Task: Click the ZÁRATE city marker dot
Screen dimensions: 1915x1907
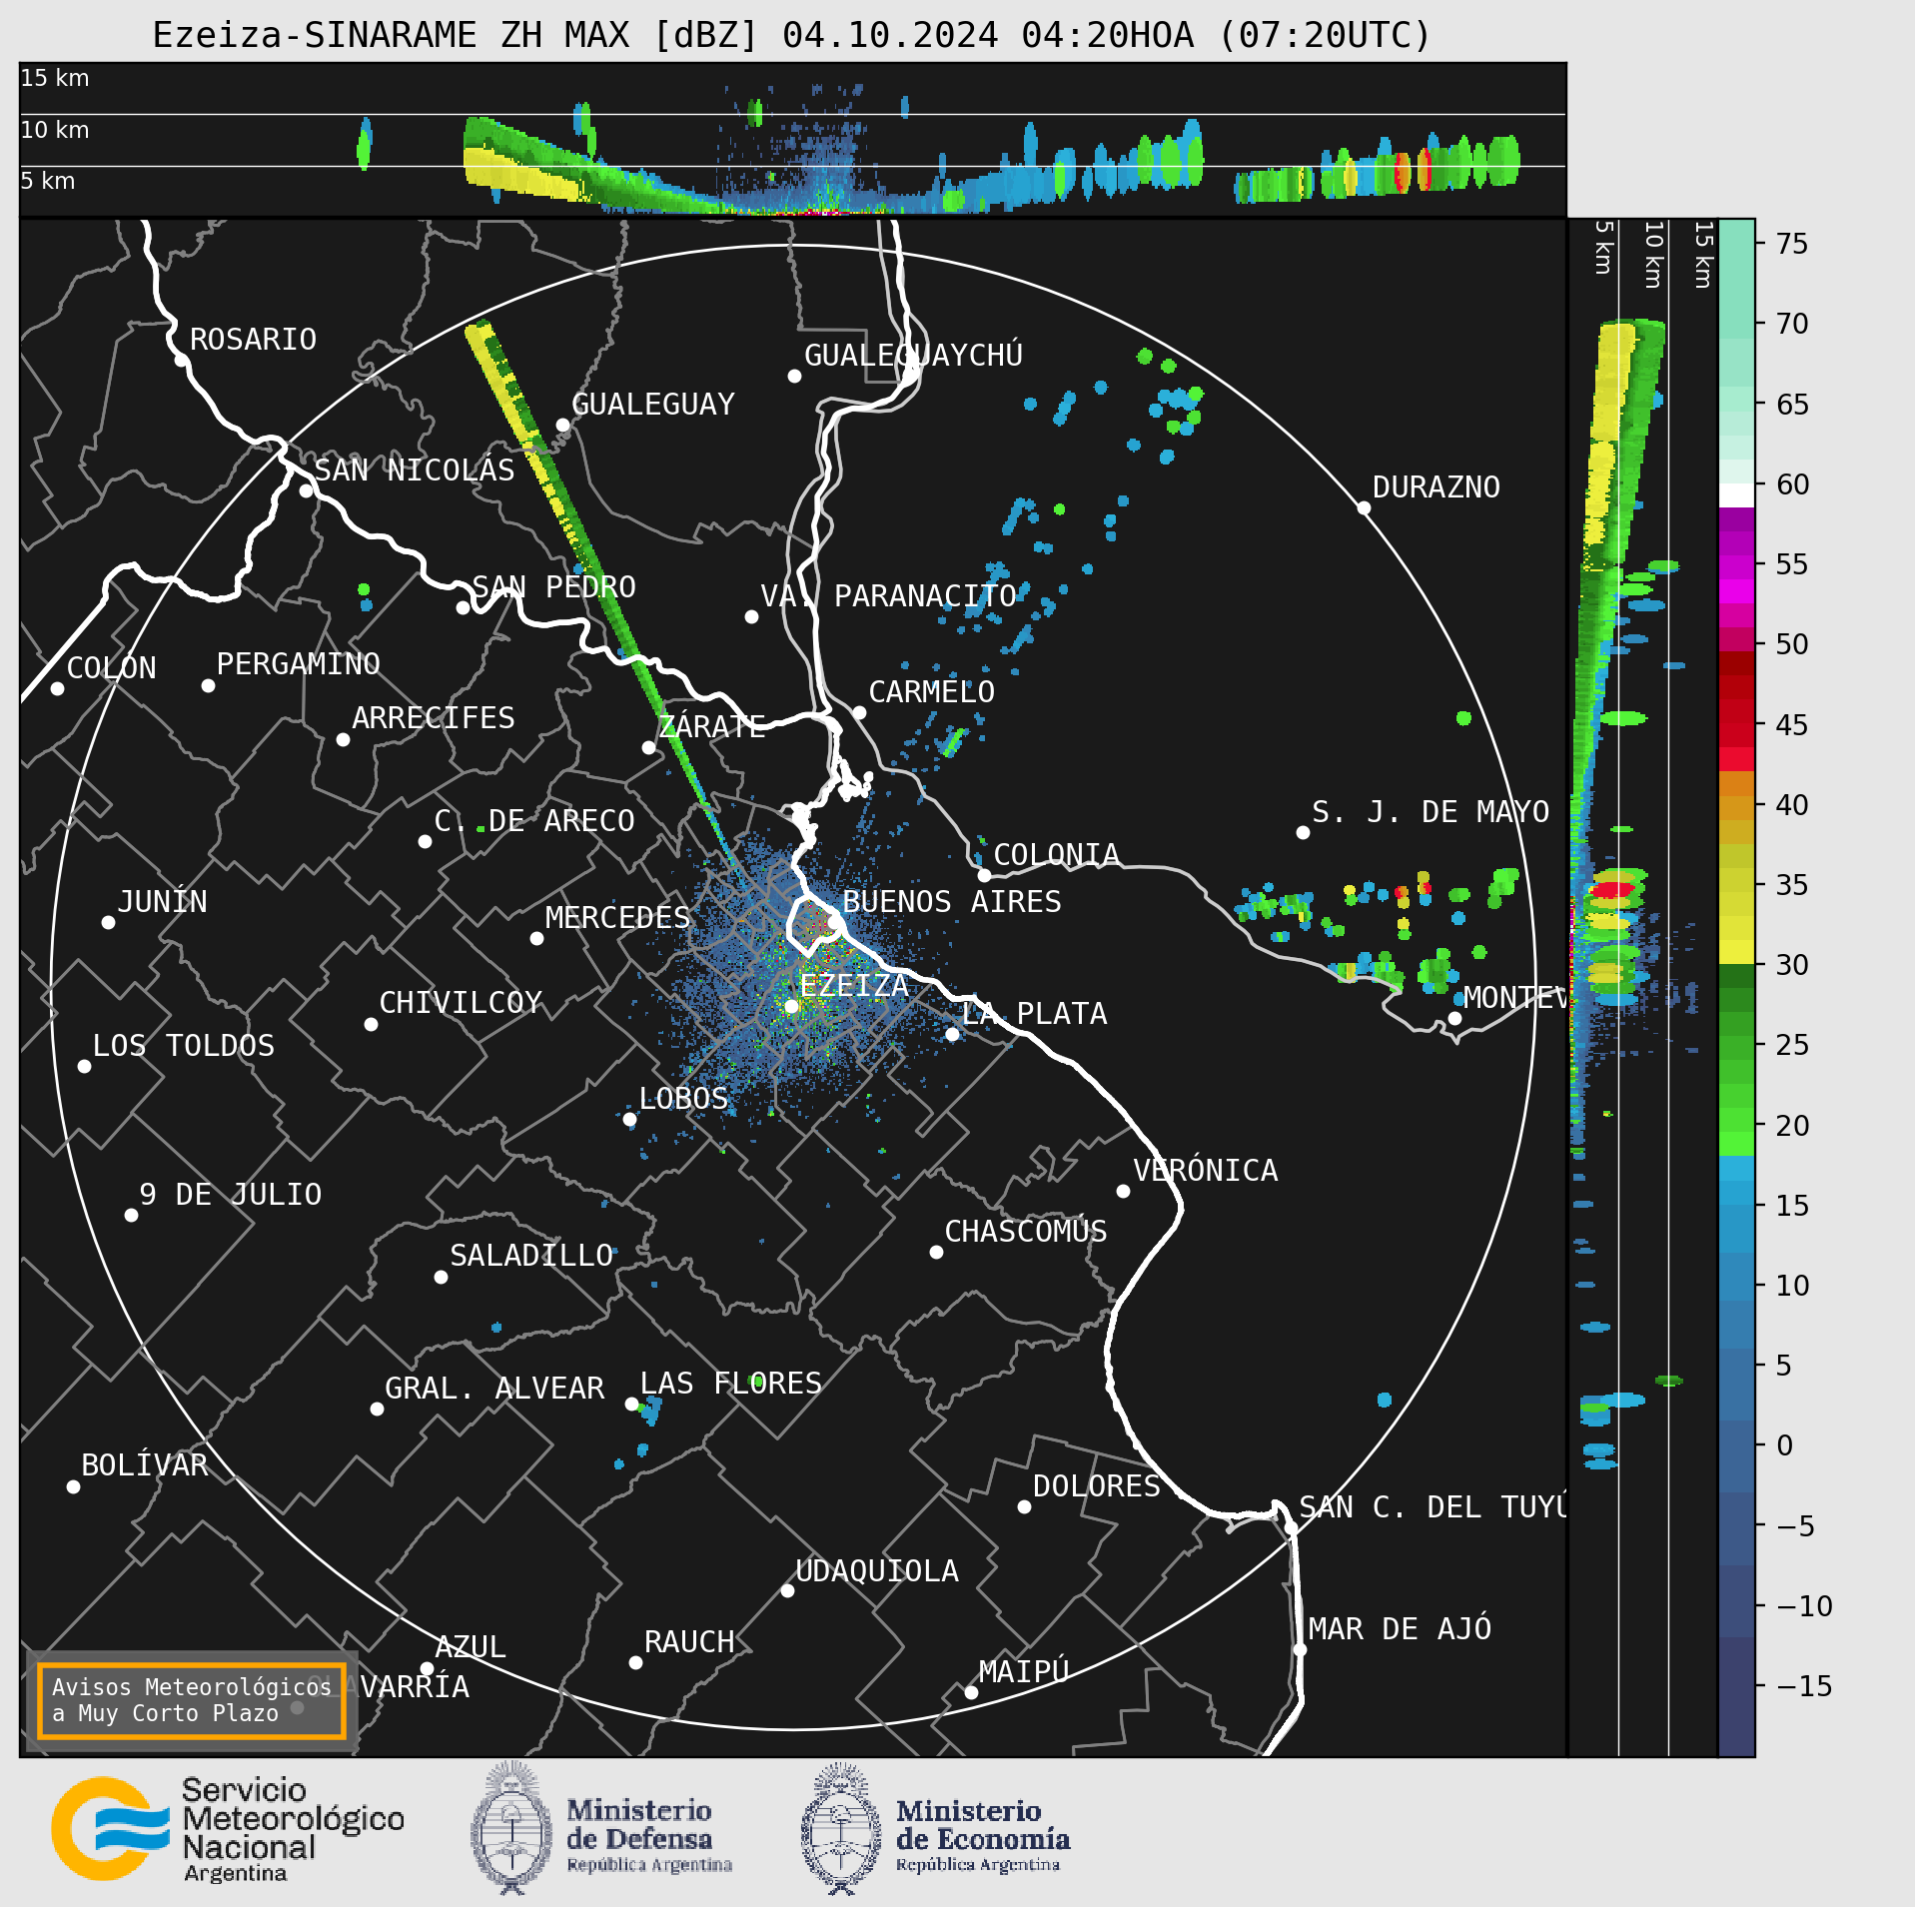Action: point(648,747)
